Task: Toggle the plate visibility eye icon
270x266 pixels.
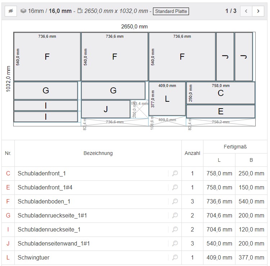Action: tap(11, 11)
